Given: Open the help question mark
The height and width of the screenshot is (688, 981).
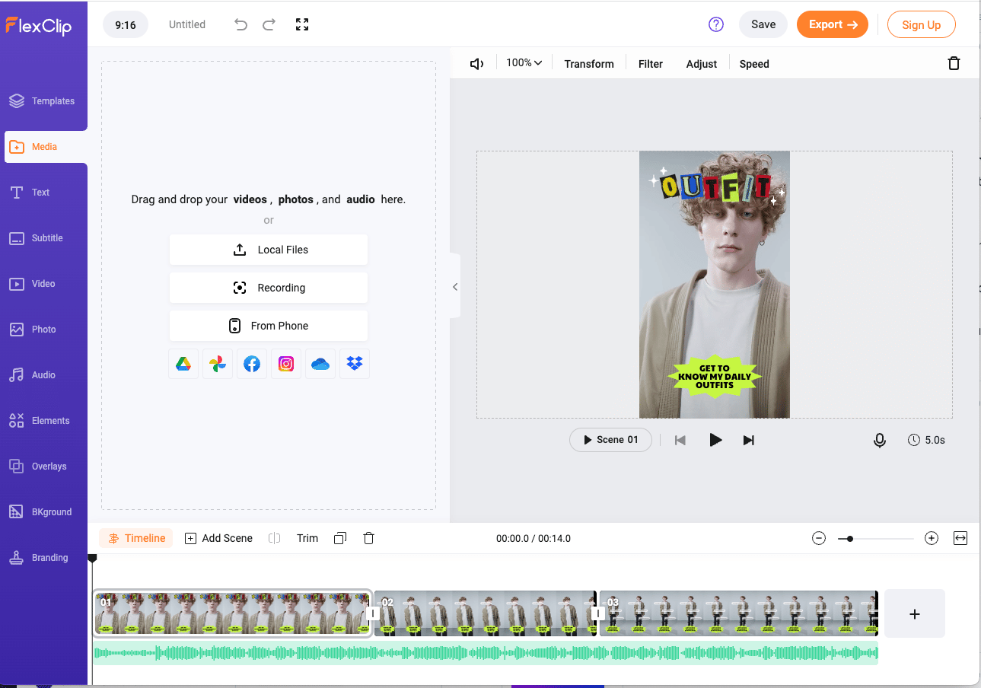Looking at the screenshot, I should point(715,24).
